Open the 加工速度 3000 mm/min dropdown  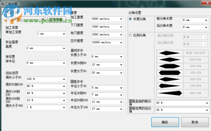tap(107, 19)
